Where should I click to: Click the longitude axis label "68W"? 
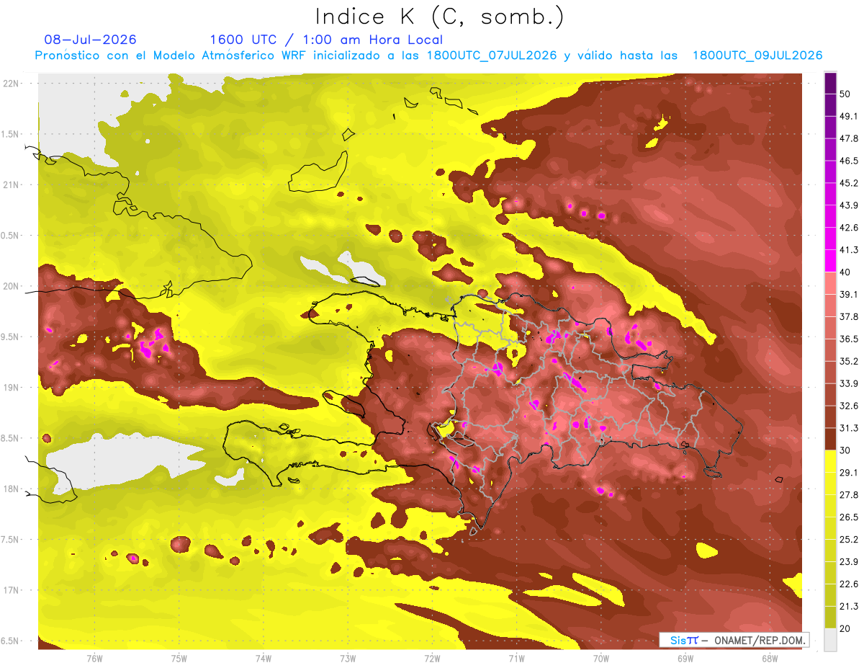point(770,658)
